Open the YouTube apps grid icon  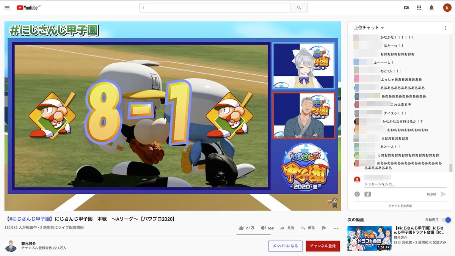[x=419, y=8]
